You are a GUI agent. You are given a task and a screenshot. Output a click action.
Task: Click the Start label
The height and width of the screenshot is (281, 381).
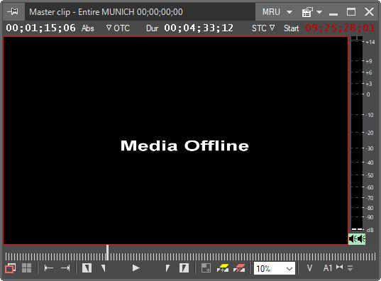click(x=291, y=28)
